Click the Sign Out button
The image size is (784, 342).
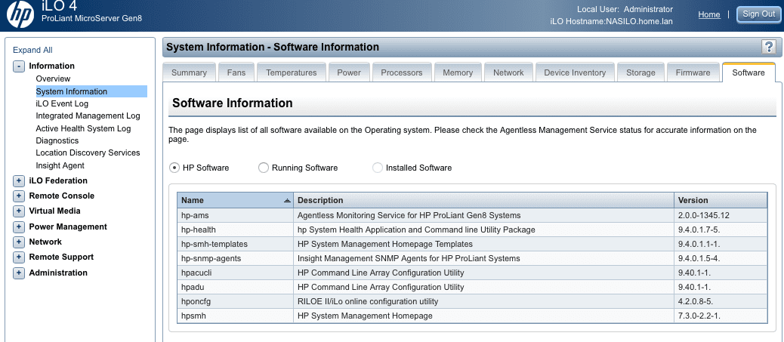(x=758, y=14)
